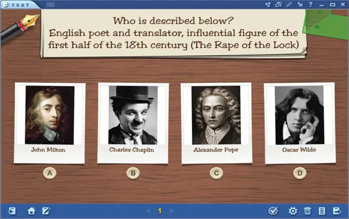Delete page using trash bin icon
Image resolution: width=349 pixels, height=219 pixels.
tap(307, 211)
